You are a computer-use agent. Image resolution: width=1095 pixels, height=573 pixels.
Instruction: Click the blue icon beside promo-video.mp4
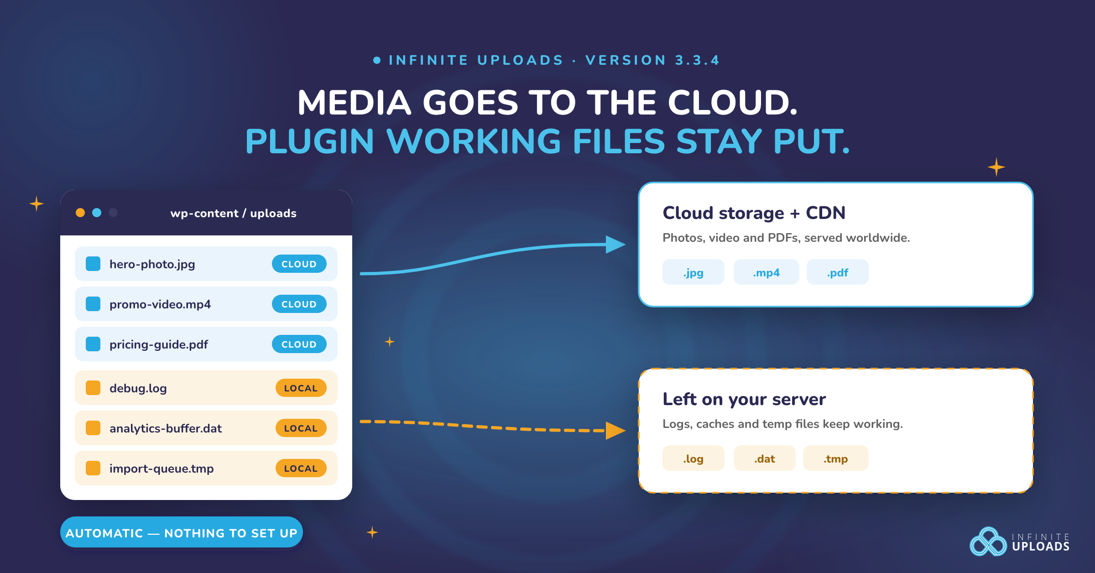click(x=93, y=304)
